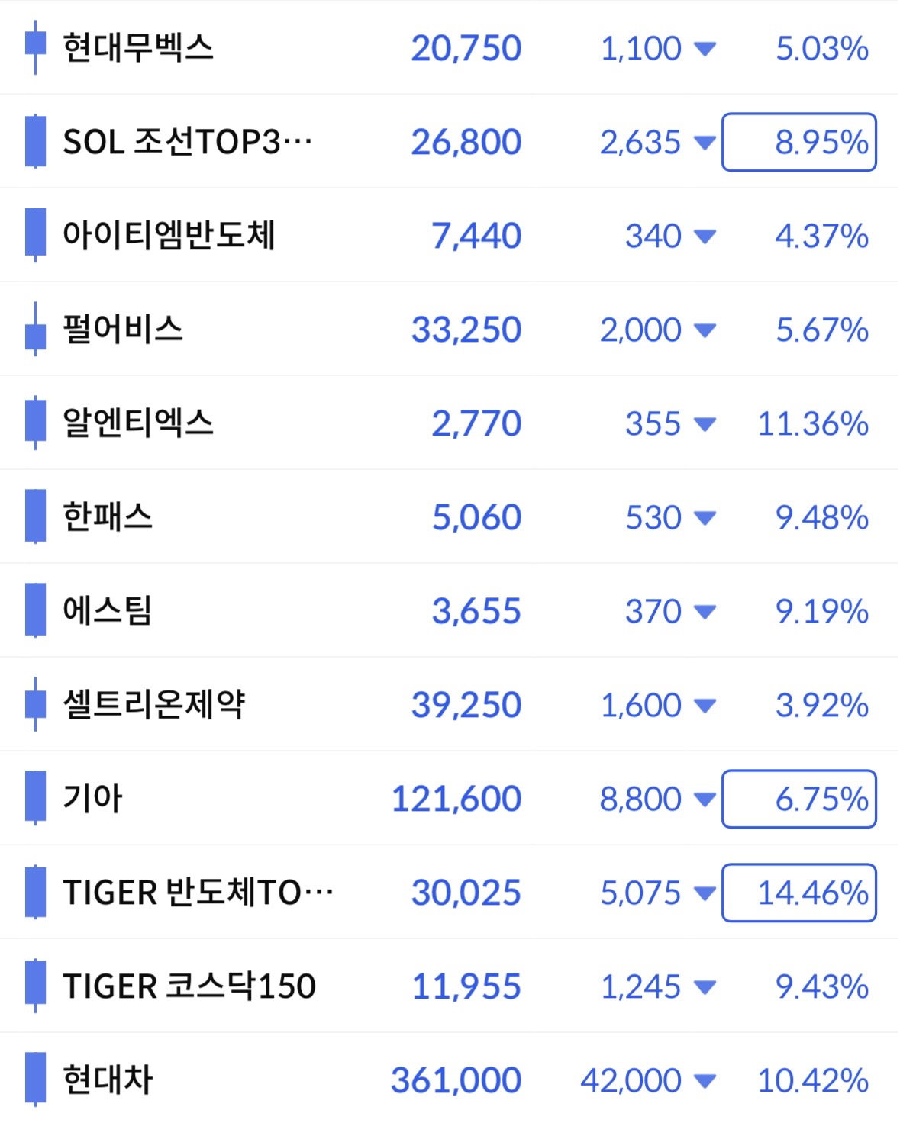
Task: Open the SOL 조선TOP3 stock row
Action: click(449, 141)
